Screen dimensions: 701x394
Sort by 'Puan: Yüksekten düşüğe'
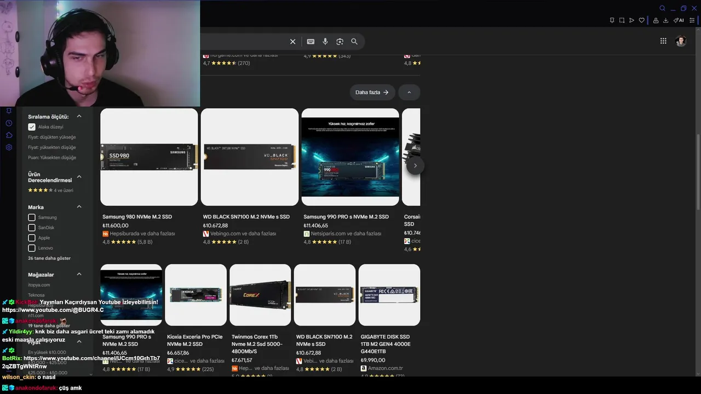(52, 158)
